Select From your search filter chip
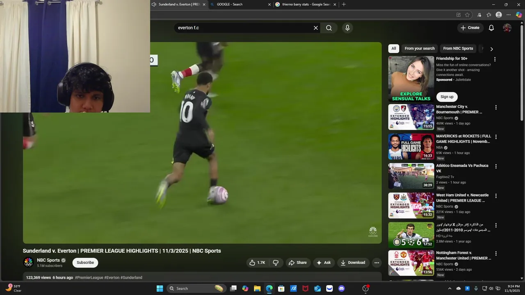Viewport: 525px width, 295px height. pos(420,48)
